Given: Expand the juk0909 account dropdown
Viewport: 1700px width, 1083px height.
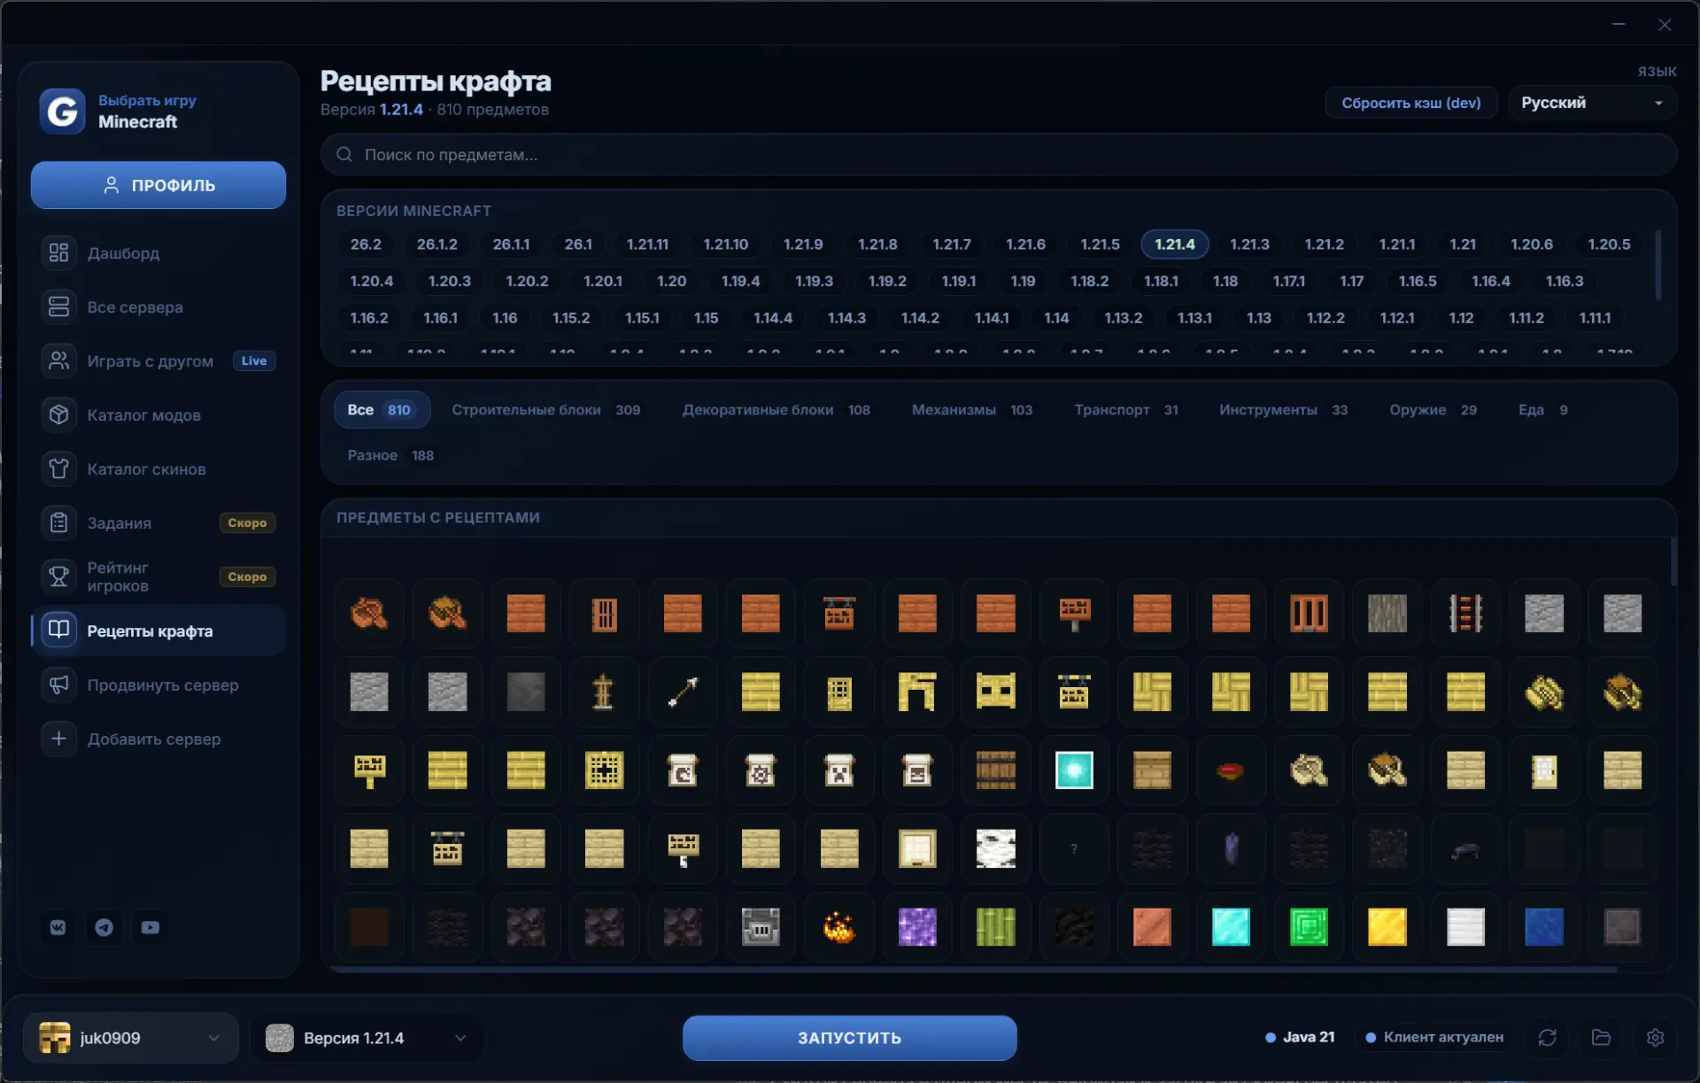Looking at the screenshot, I should pos(131,1038).
